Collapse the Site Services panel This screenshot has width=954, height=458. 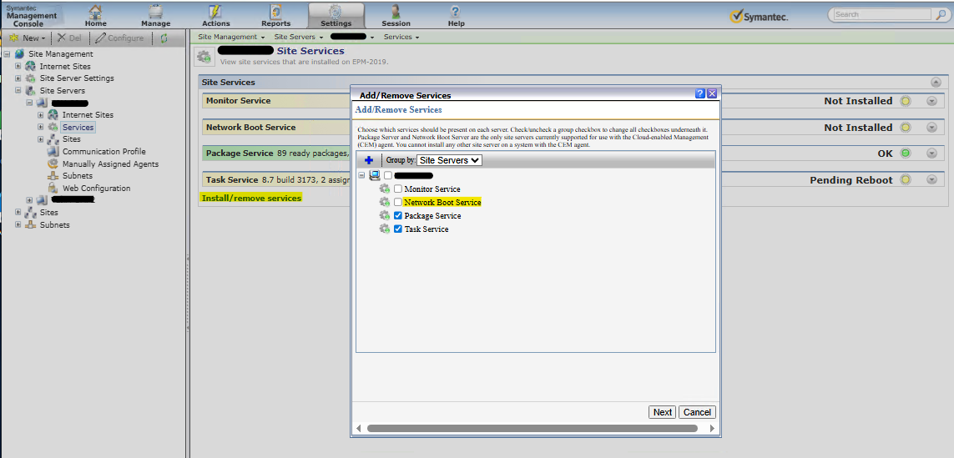tap(936, 83)
